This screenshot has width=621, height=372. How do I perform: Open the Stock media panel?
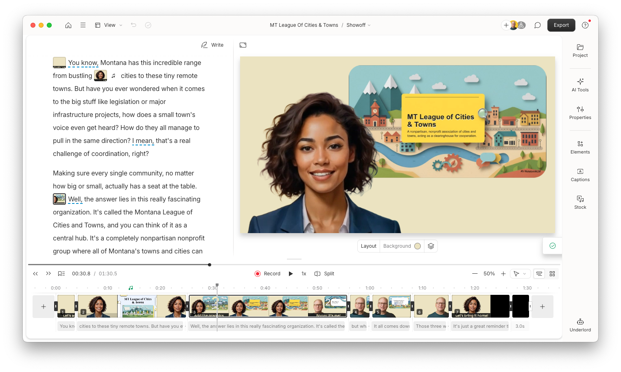[580, 202]
